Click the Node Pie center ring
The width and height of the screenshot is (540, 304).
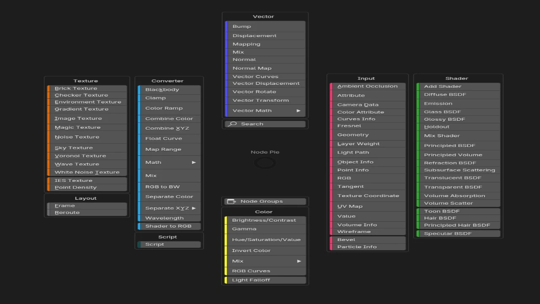coord(265,163)
